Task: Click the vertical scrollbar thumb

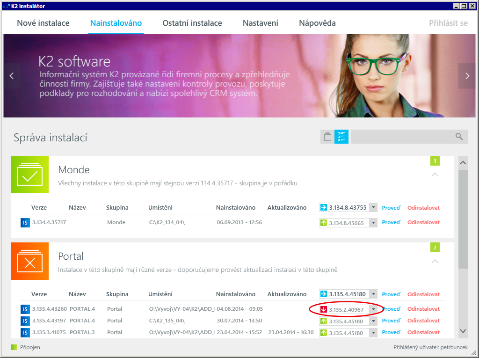Action: pyautogui.click(x=463, y=219)
